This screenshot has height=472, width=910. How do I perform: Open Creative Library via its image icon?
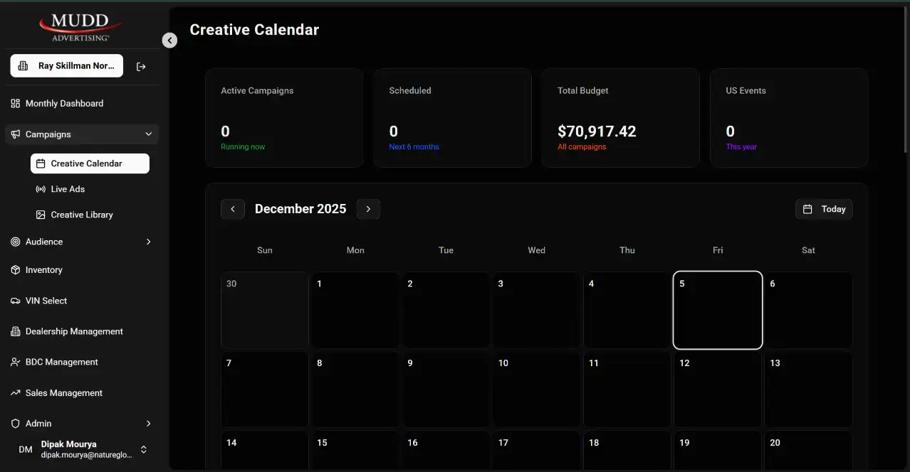[42, 214]
